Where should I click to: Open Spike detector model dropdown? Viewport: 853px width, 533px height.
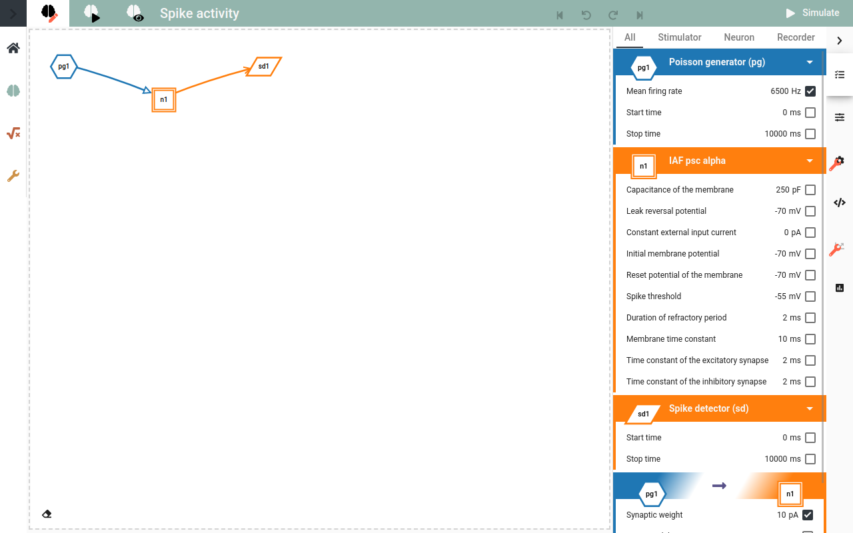coord(810,408)
